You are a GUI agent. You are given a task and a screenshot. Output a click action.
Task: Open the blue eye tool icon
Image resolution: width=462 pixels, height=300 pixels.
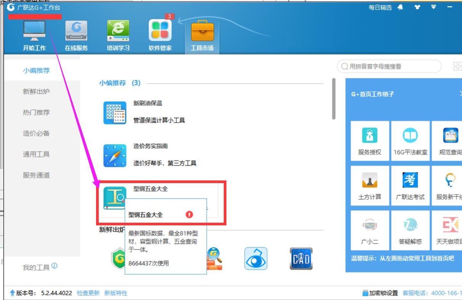click(256, 259)
